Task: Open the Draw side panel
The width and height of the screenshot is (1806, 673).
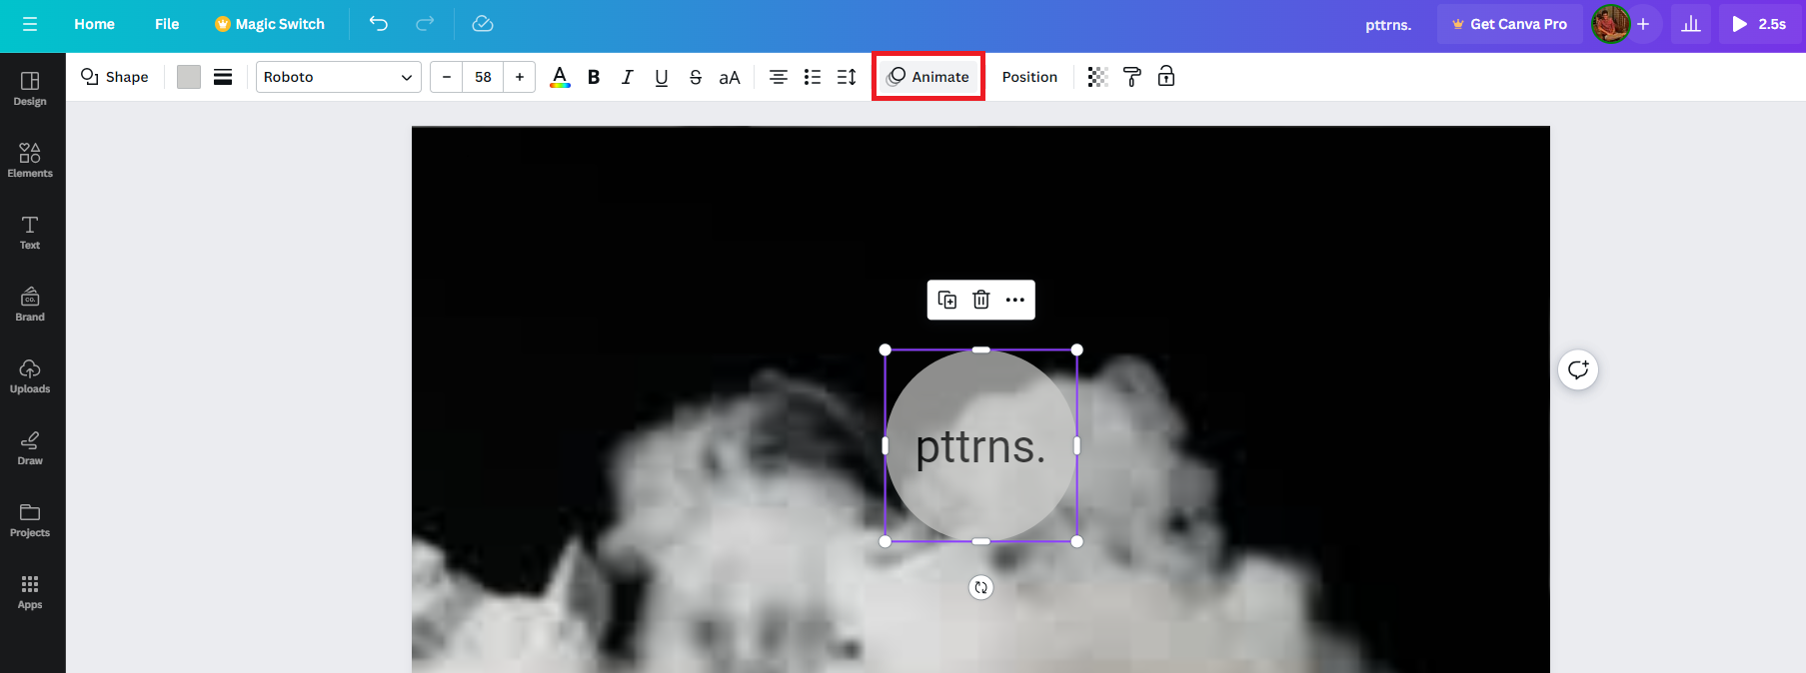Action: point(30,447)
